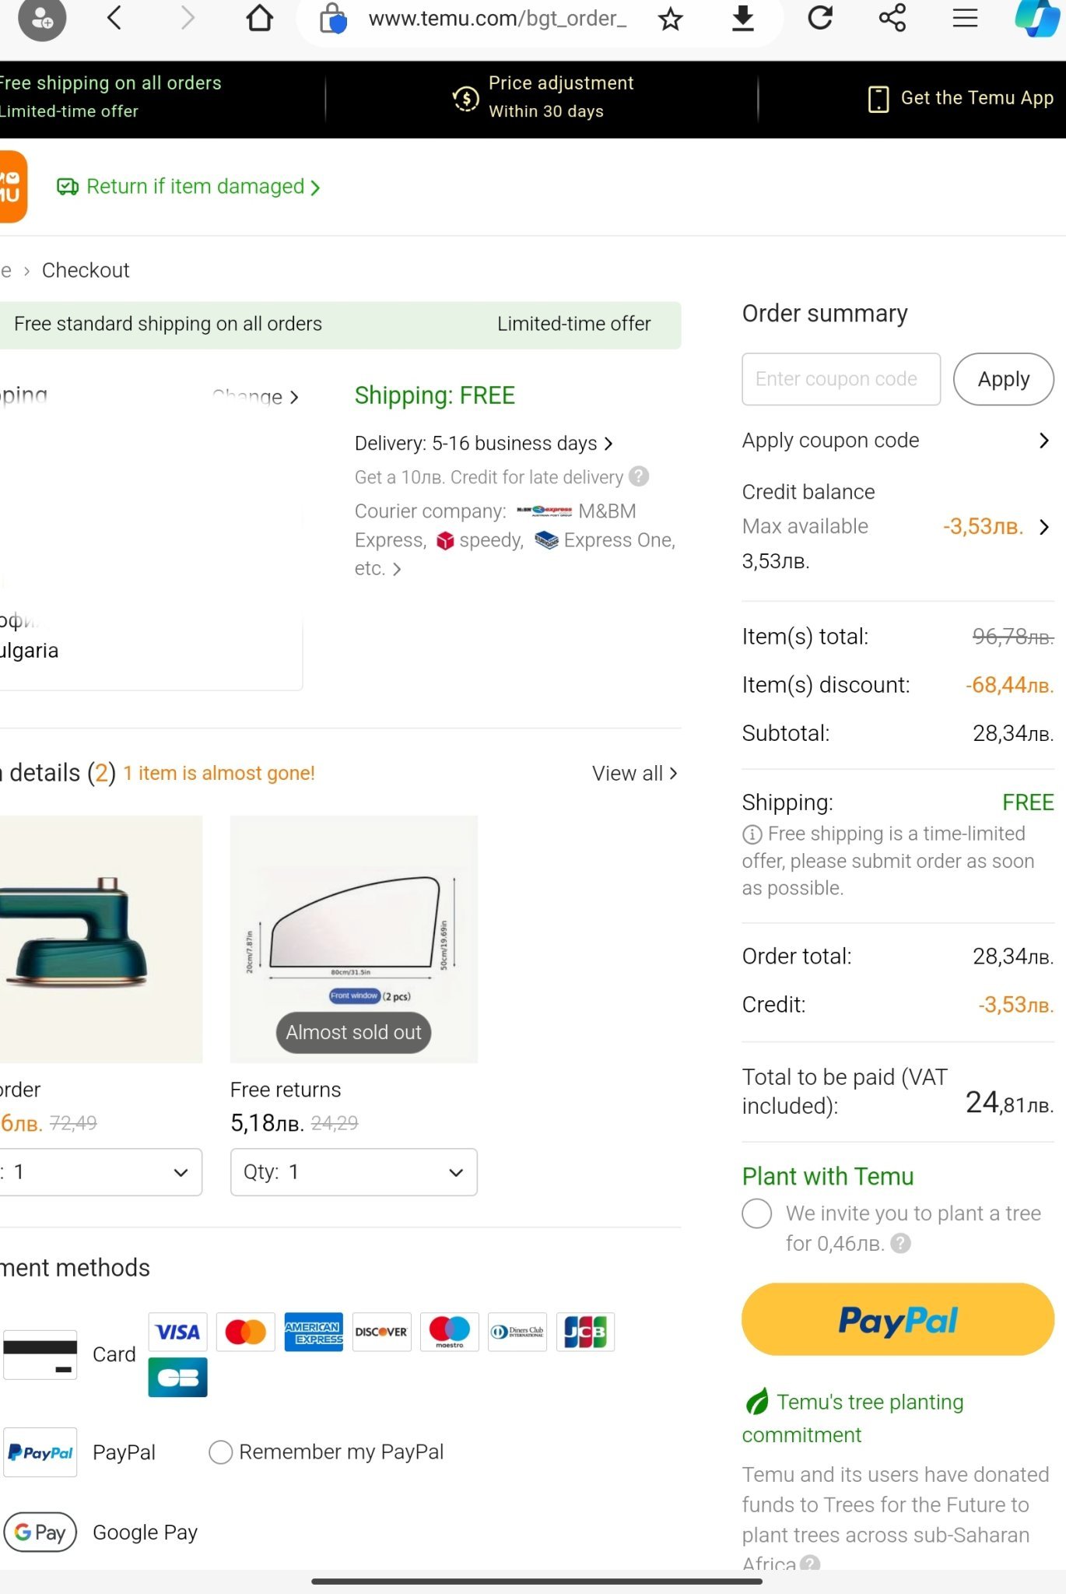This screenshot has height=1594, width=1066.
Task: Expand Credit balance max available chevron
Action: [x=1044, y=527]
